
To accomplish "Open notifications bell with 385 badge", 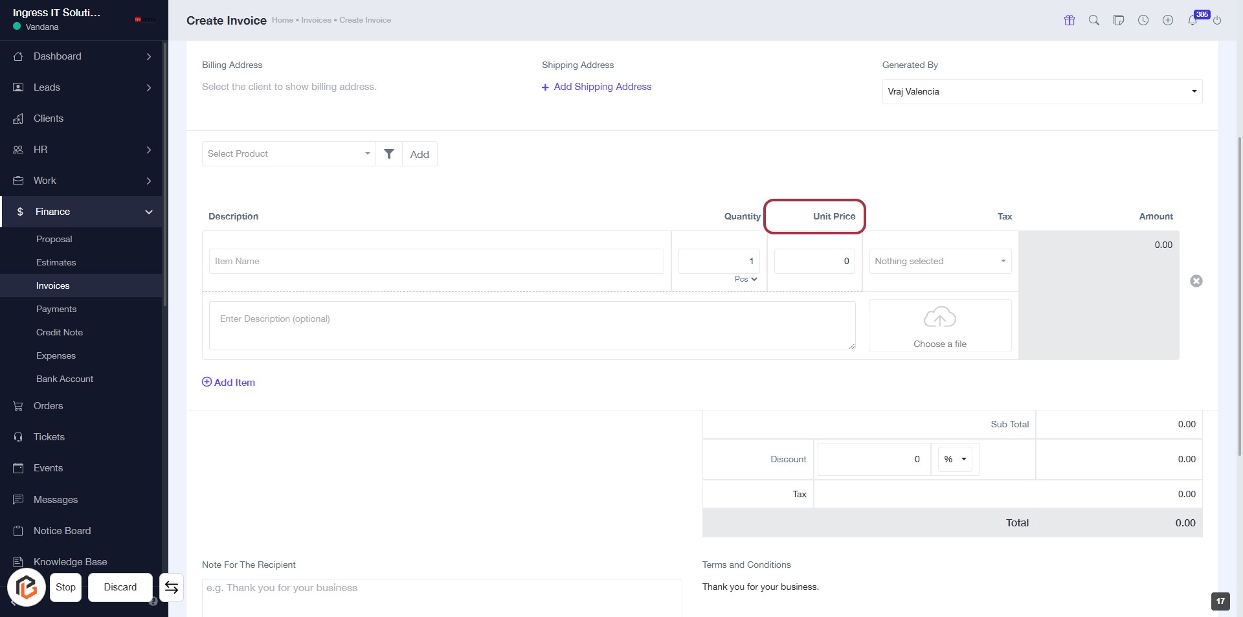I will (x=1193, y=20).
